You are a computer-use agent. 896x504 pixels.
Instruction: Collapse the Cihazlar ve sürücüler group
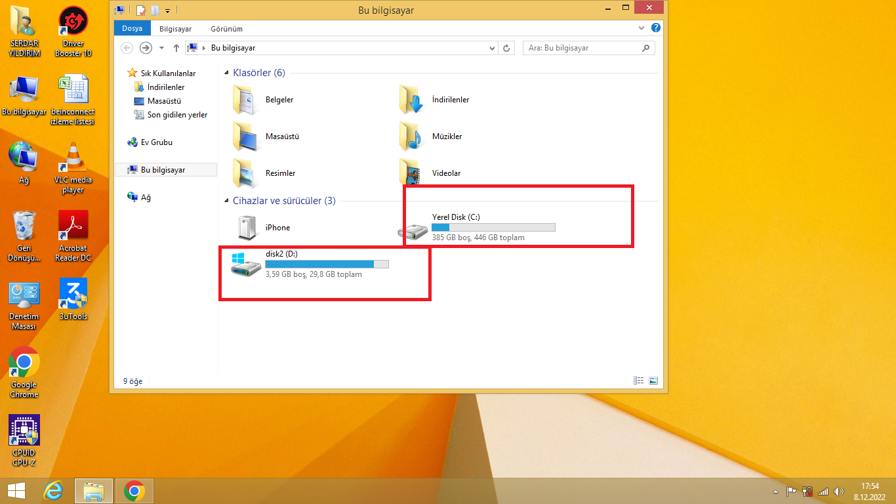click(x=227, y=201)
